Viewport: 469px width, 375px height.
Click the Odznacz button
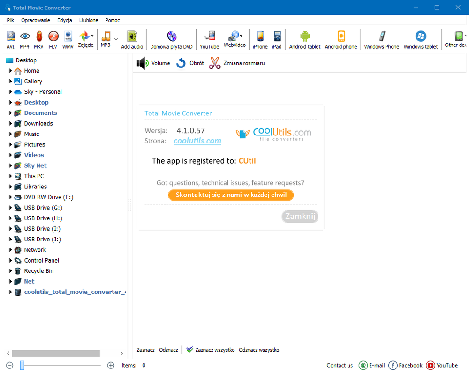point(168,350)
